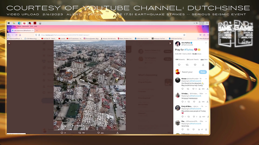The width and height of the screenshot is (259, 145).
Task: Open the GOES-West Full Disk bookmark
Action: coord(142,39)
